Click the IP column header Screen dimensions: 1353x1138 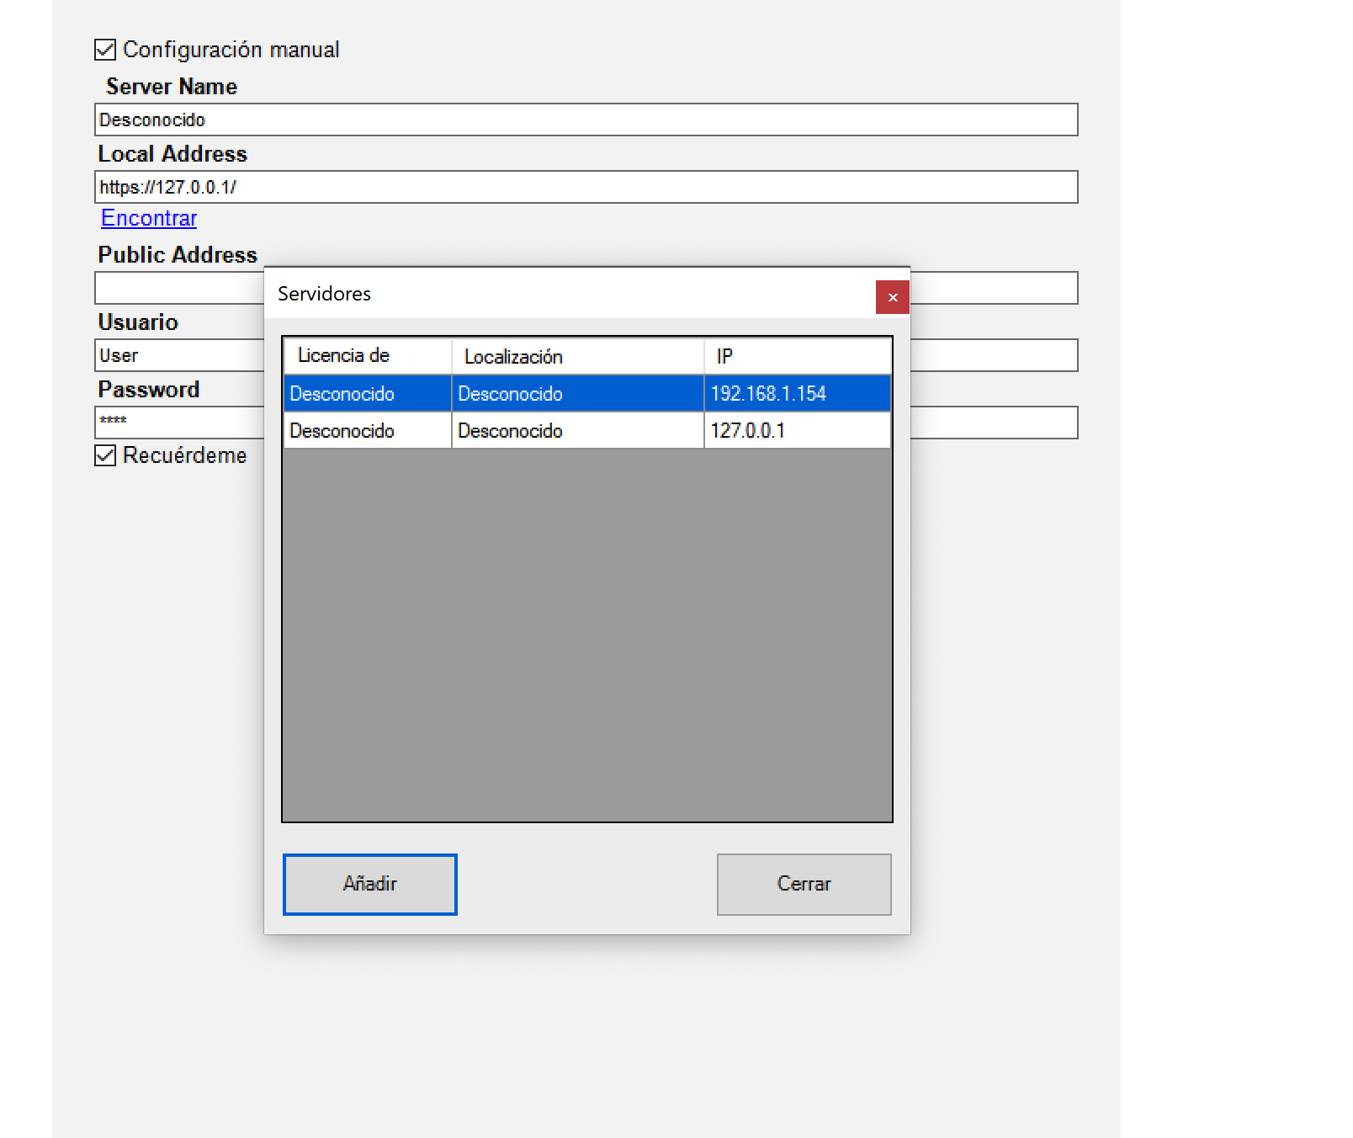797,356
